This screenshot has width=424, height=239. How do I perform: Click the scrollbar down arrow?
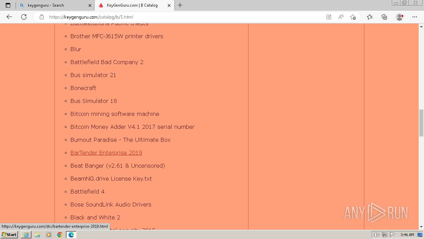(421, 227)
